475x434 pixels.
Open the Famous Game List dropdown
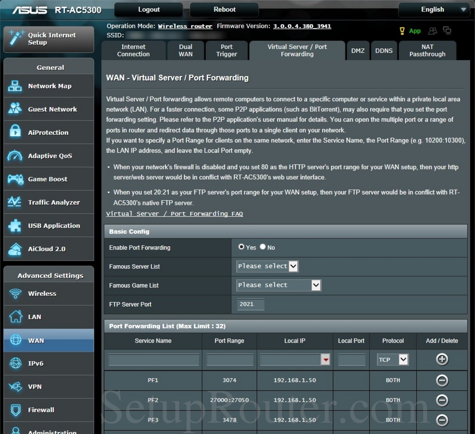279,285
